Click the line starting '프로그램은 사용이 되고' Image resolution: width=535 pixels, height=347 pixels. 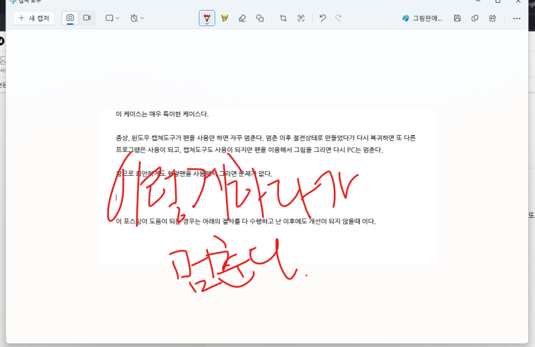pos(249,150)
